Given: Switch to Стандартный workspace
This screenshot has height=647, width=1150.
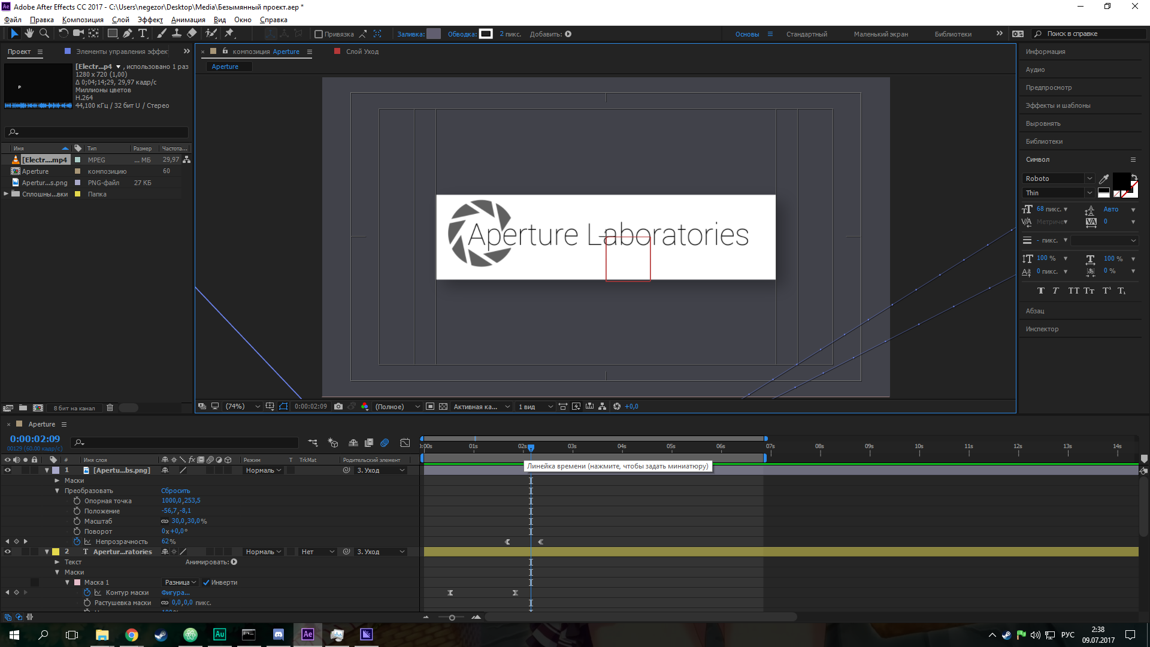Looking at the screenshot, I should [806, 34].
